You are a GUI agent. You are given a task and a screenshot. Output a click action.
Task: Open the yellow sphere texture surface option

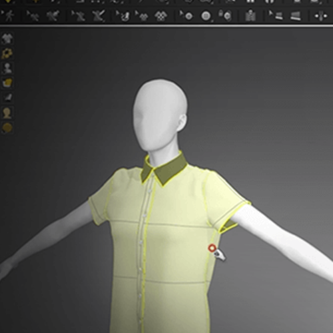7,128
